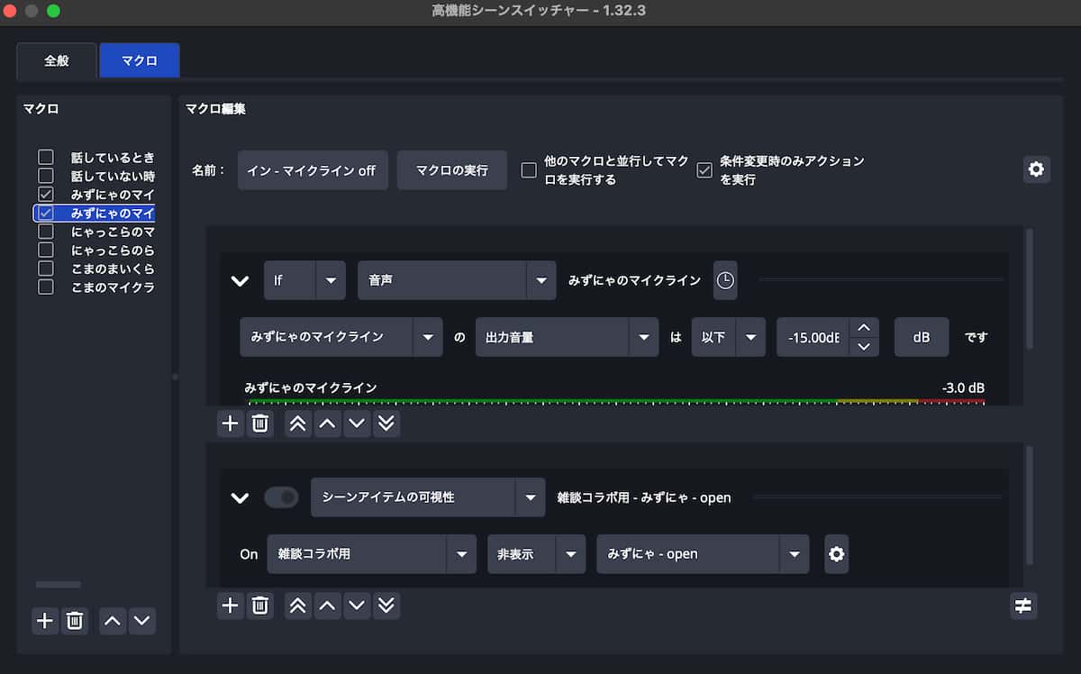Click the macro name field イン - マイクライン off

point(313,169)
